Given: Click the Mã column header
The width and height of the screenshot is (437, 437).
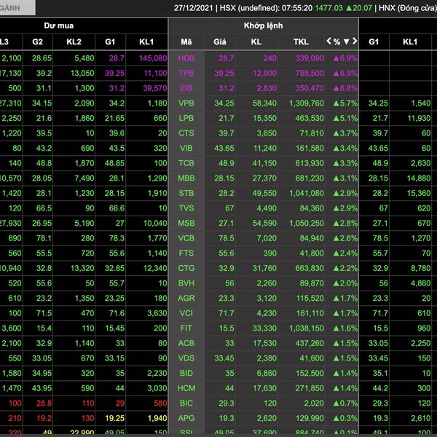Looking at the screenshot, I should click(186, 42).
